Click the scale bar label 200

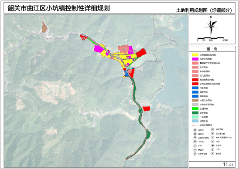tap(211, 41)
